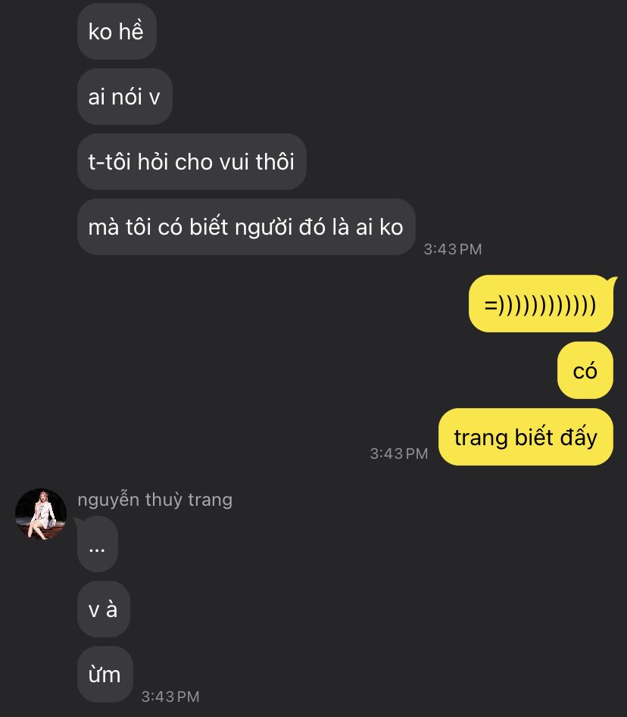Tap the sender's profile avatar

point(41,514)
